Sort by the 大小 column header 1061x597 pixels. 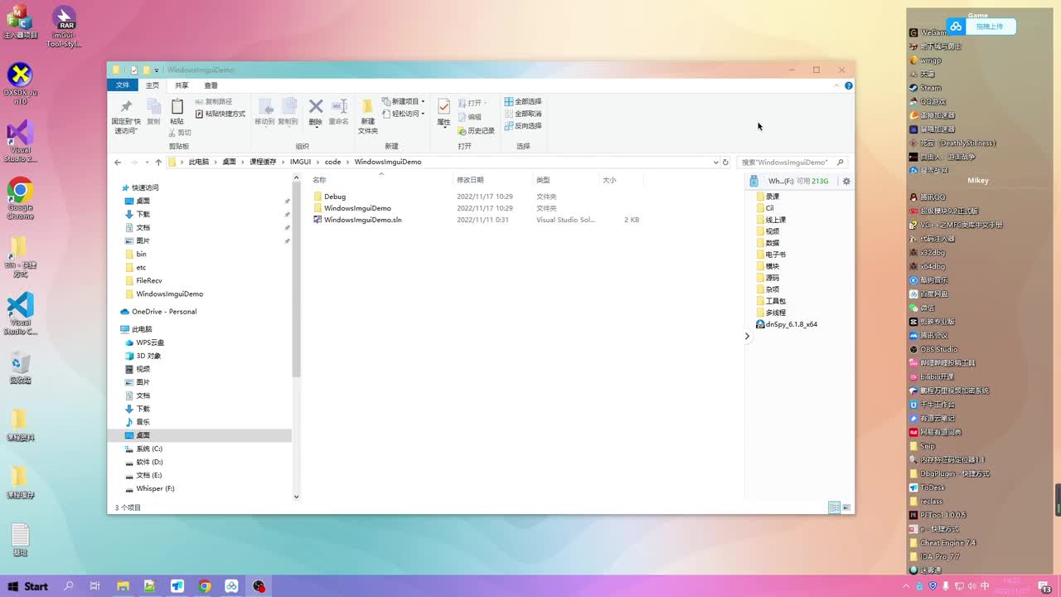(609, 180)
